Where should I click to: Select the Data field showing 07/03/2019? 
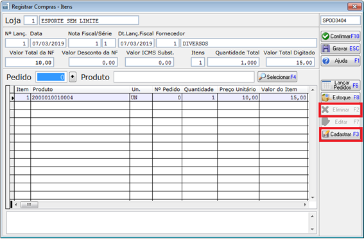click(48, 44)
